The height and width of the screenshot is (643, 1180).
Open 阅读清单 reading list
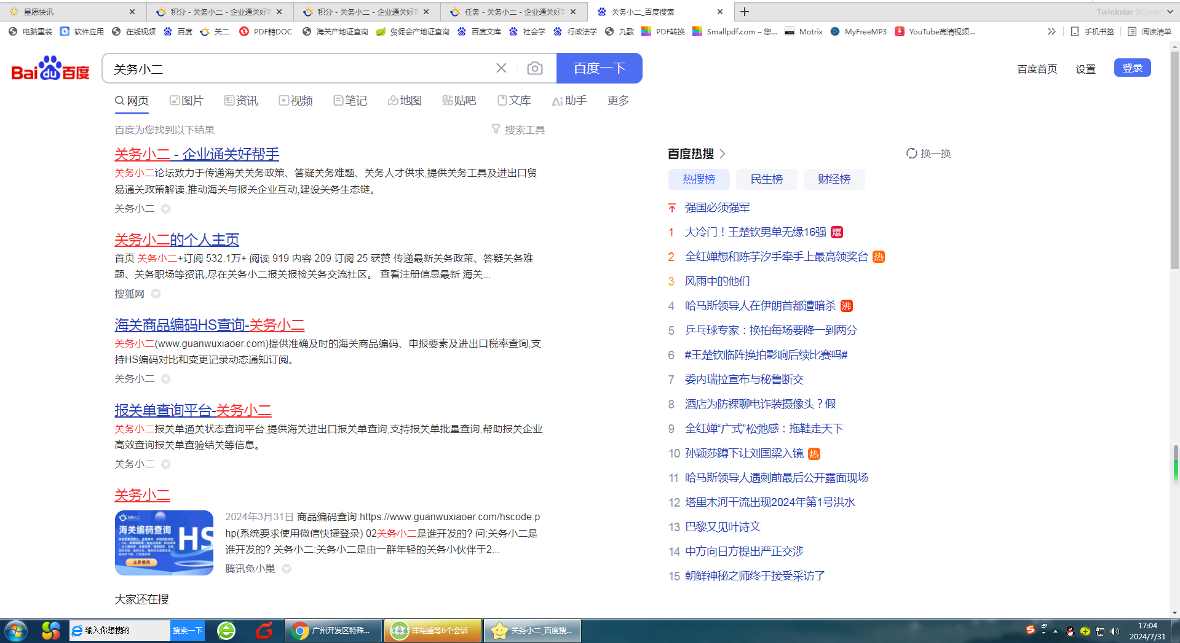click(1149, 31)
